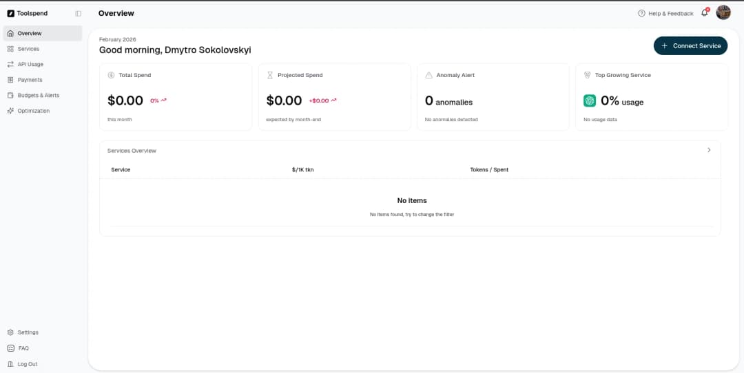Collapse the sidebar with the panel toggle
This screenshot has height=373, width=744.
(78, 13)
